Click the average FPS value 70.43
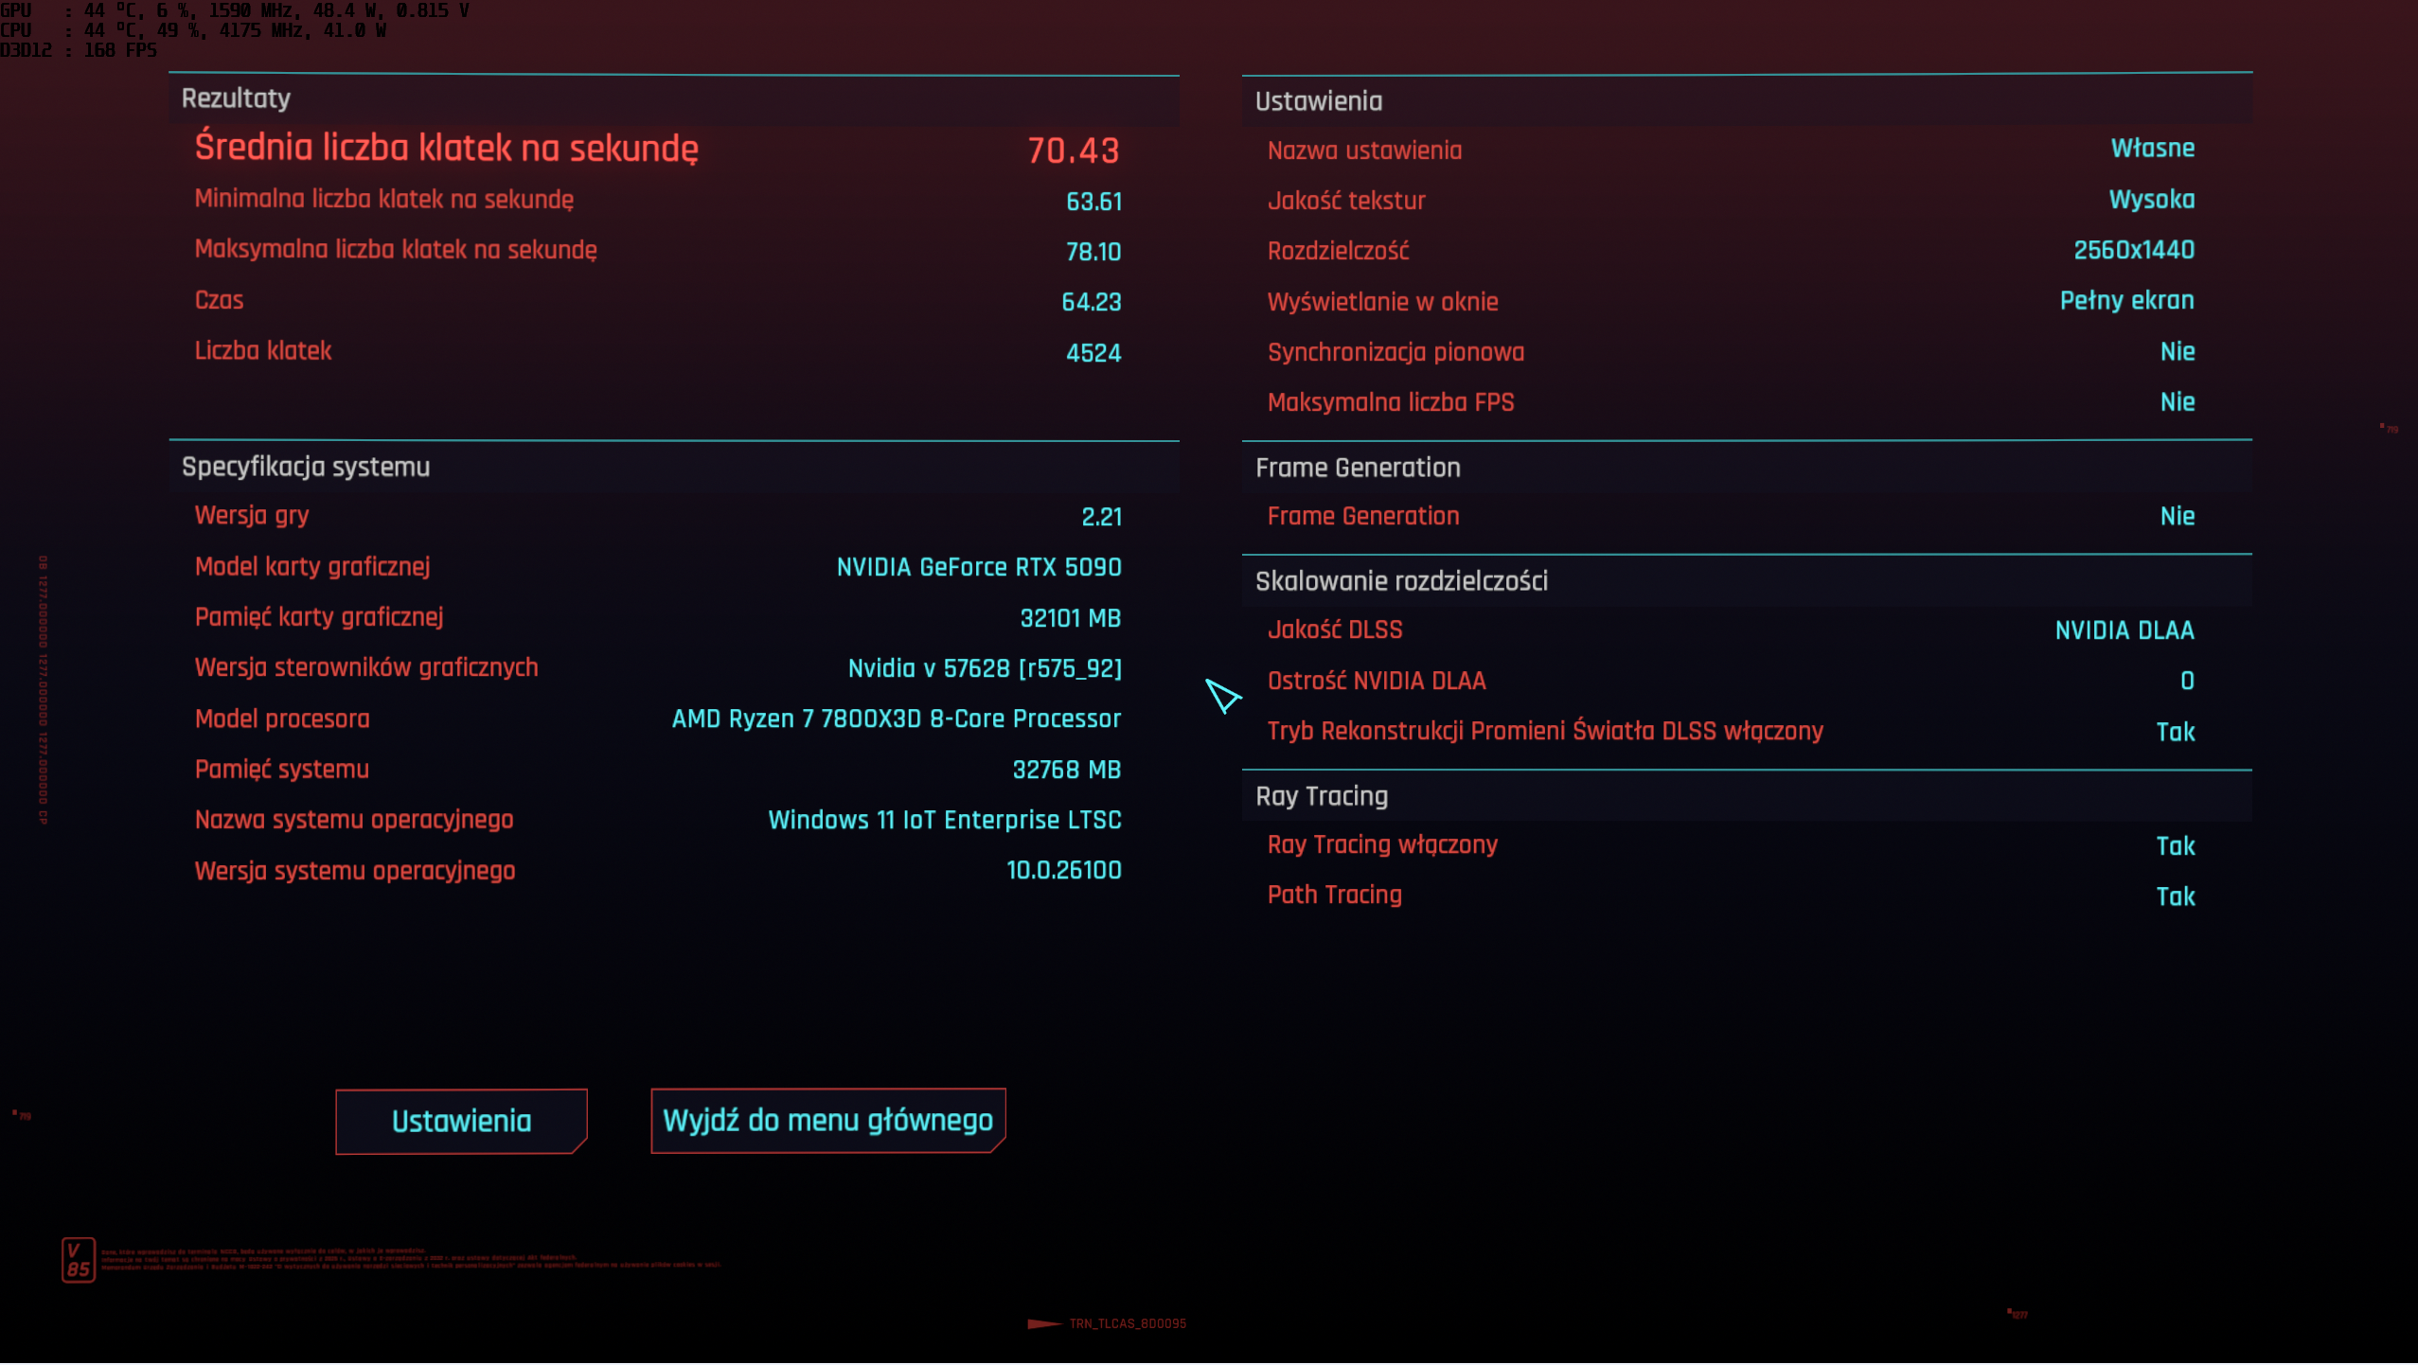This screenshot has width=2418, height=1365. [x=1073, y=151]
